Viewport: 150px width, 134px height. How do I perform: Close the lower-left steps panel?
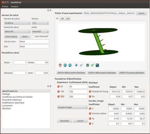[x=50, y=86]
